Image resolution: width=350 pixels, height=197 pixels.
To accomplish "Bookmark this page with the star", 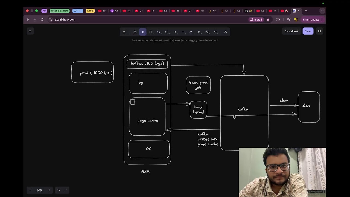I will (268, 19).
